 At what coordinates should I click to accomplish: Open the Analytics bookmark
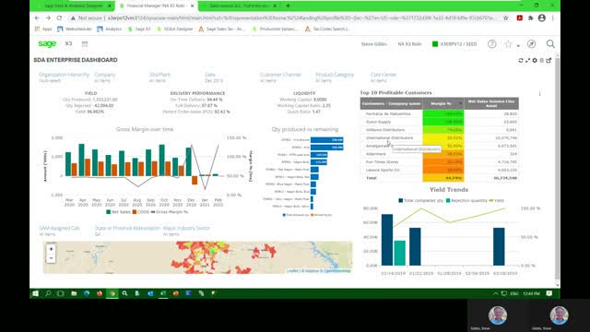(110, 29)
